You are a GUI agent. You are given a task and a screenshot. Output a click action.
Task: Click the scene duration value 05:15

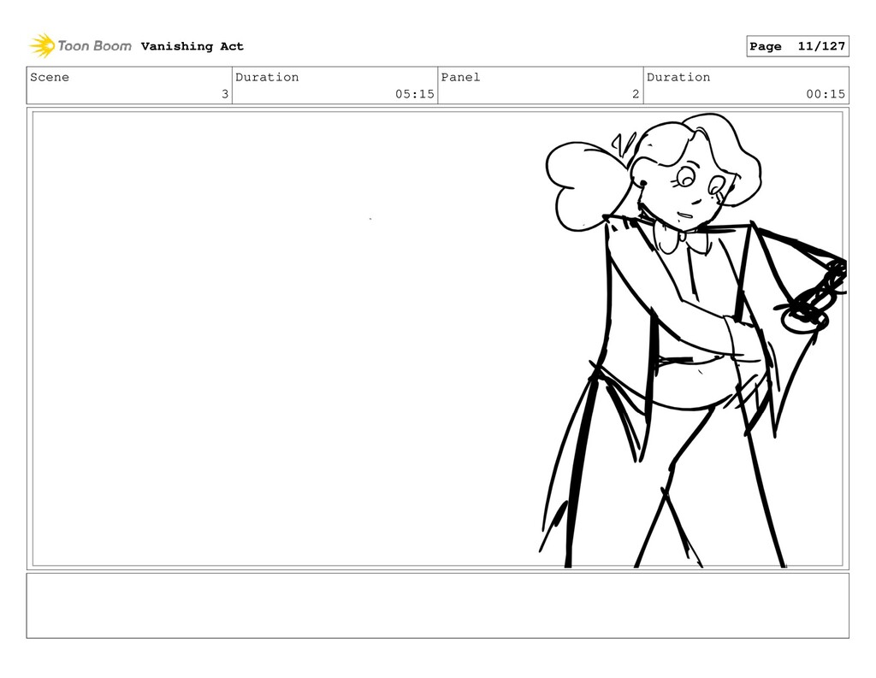coord(415,94)
